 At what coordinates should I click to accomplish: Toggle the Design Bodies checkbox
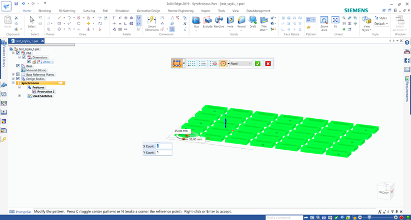pyautogui.click(x=18, y=79)
